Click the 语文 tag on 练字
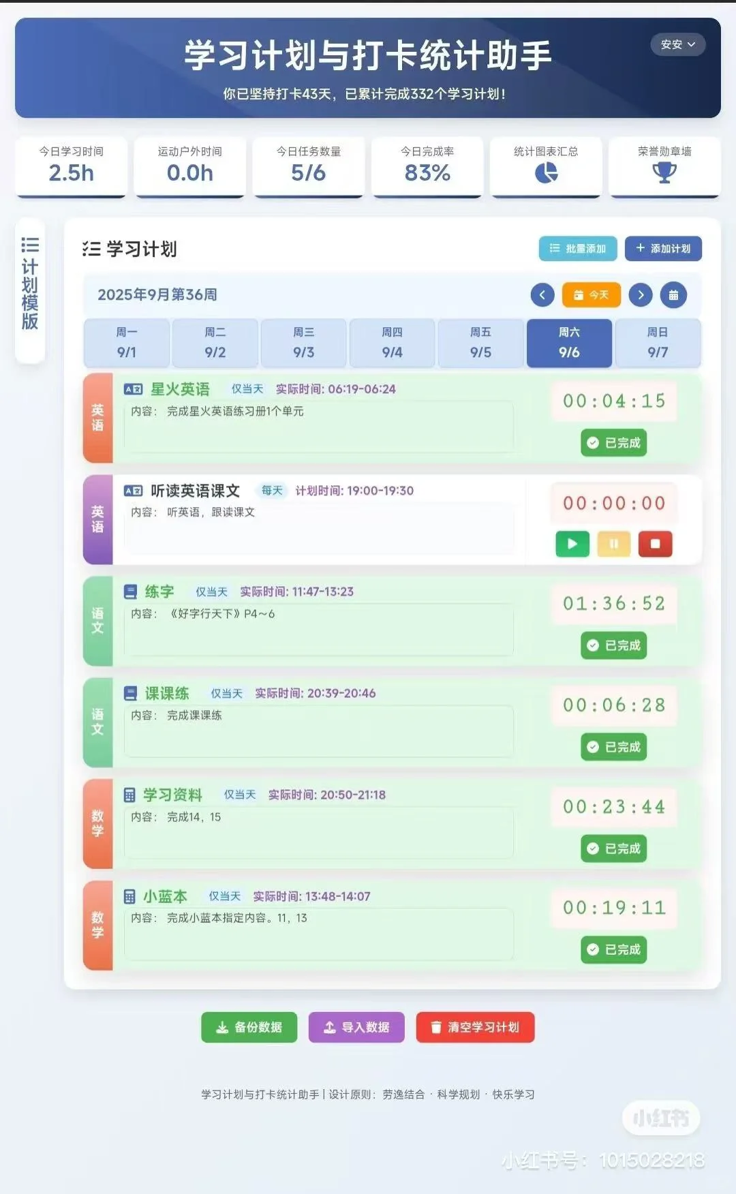The height and width of the screenshot is (1194, 736). point(98,620)
